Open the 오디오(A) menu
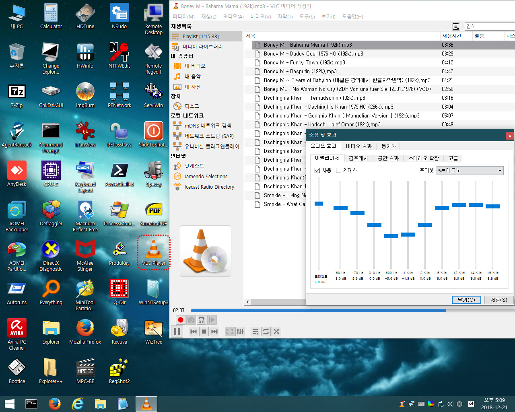This screenshot has height=412, width=515. point(233,16)
